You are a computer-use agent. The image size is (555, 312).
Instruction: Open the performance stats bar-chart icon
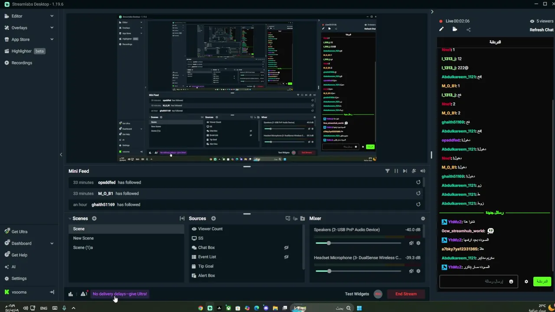click(x=71, y=294)
